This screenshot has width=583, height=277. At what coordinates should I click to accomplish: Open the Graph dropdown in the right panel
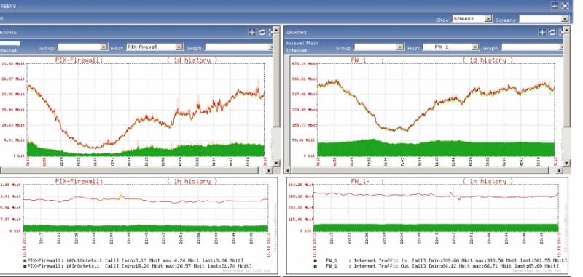tap(532, 47)
